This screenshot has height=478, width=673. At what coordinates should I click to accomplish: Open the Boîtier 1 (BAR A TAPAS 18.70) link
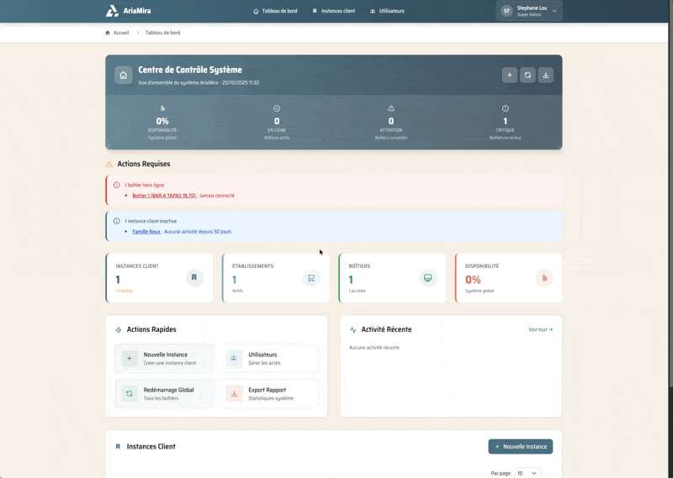pos(164,196)
